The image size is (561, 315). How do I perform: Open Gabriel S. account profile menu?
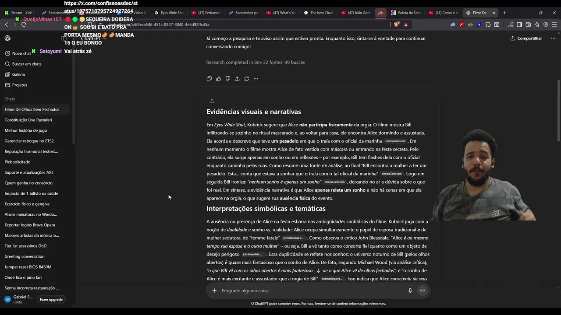[x=19, y=299]
